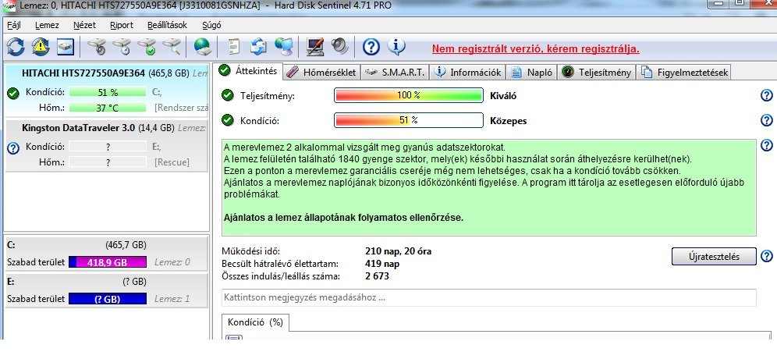Click the network computers toolbar icon
The width and height of the screenshot is (777, 359).
tap(284, 47)
